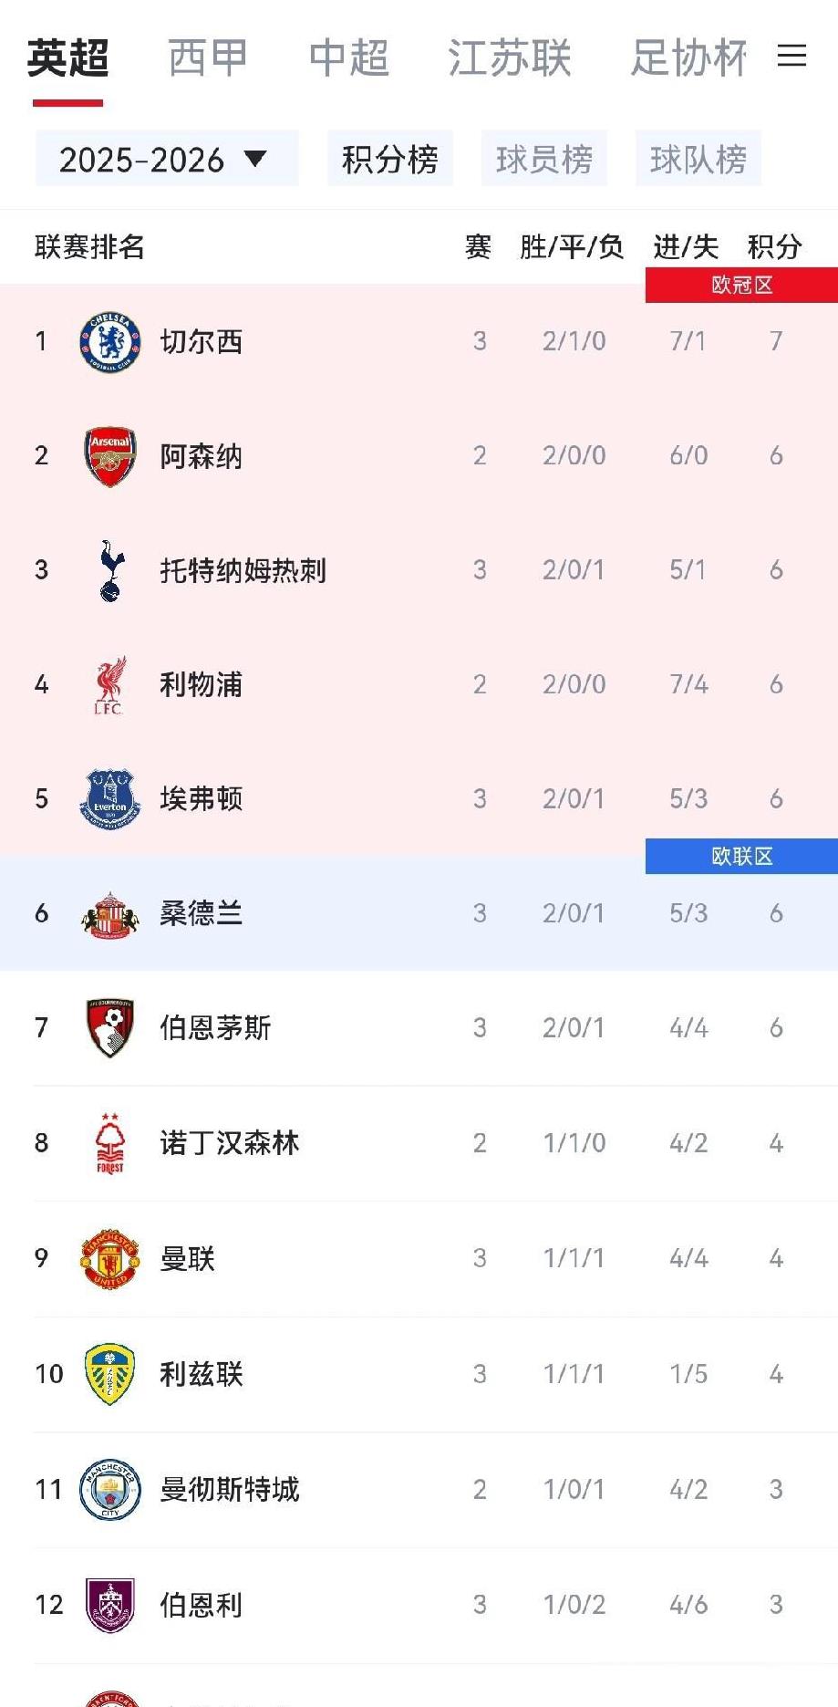Open the 2025-2026 season dropdown

[x=166, y=159]
